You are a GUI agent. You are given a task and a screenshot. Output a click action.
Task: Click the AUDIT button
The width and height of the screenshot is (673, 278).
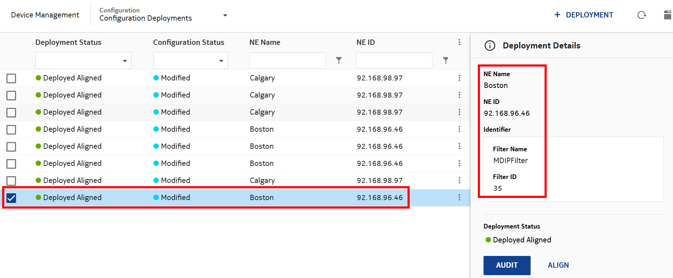pyautogui.click(x=507, y=265)
